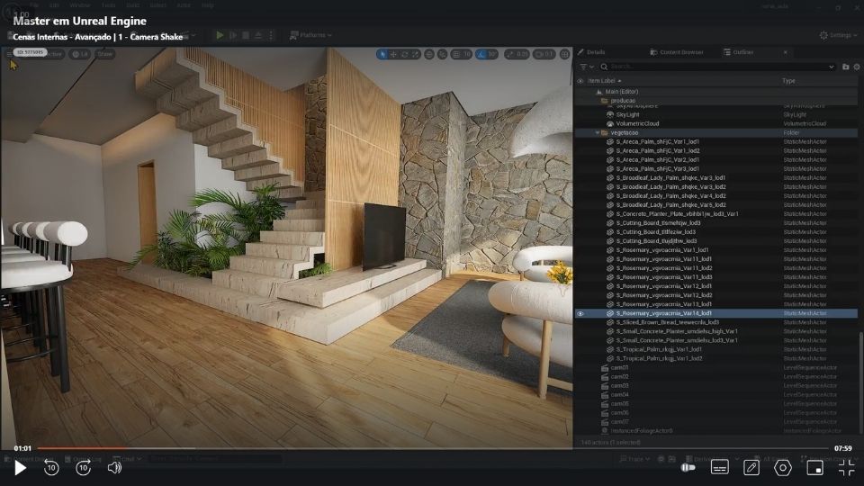Screen dimensions: 864x486
Task: Rewind the video ten seconds
Action: 51,468
